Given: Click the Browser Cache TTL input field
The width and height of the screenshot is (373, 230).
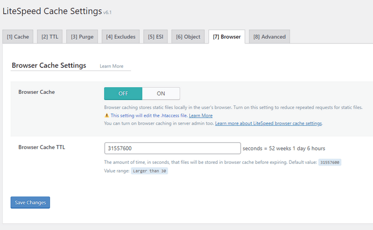Looking at the screenshot, I should [172, 148].
